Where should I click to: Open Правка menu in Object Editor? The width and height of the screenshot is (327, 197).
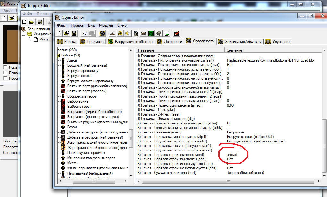pos(77,25)
